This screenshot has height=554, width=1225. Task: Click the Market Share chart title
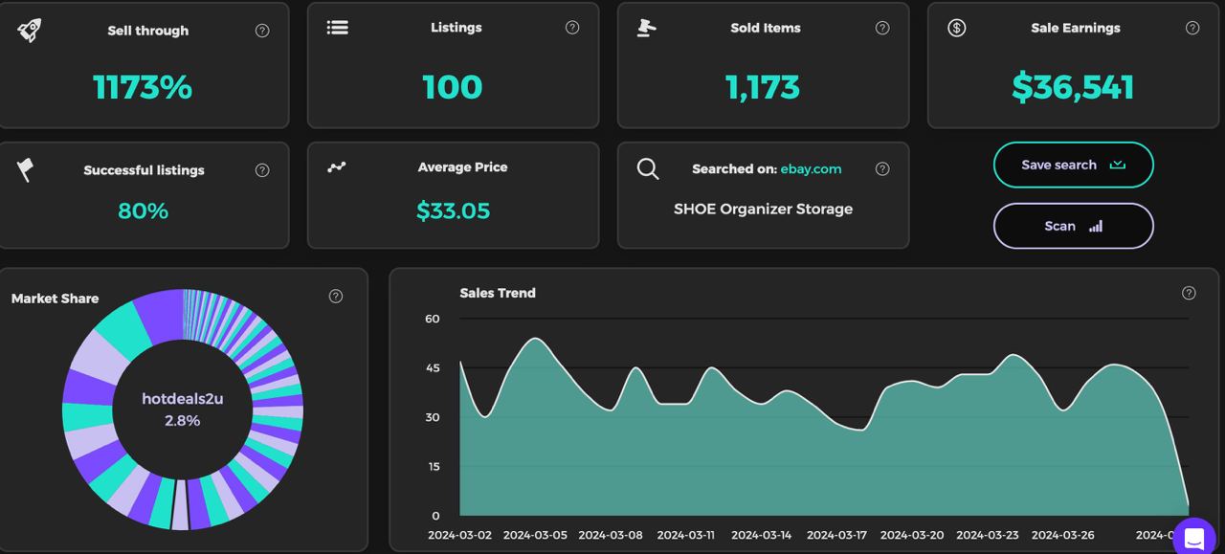pos(55,299)
